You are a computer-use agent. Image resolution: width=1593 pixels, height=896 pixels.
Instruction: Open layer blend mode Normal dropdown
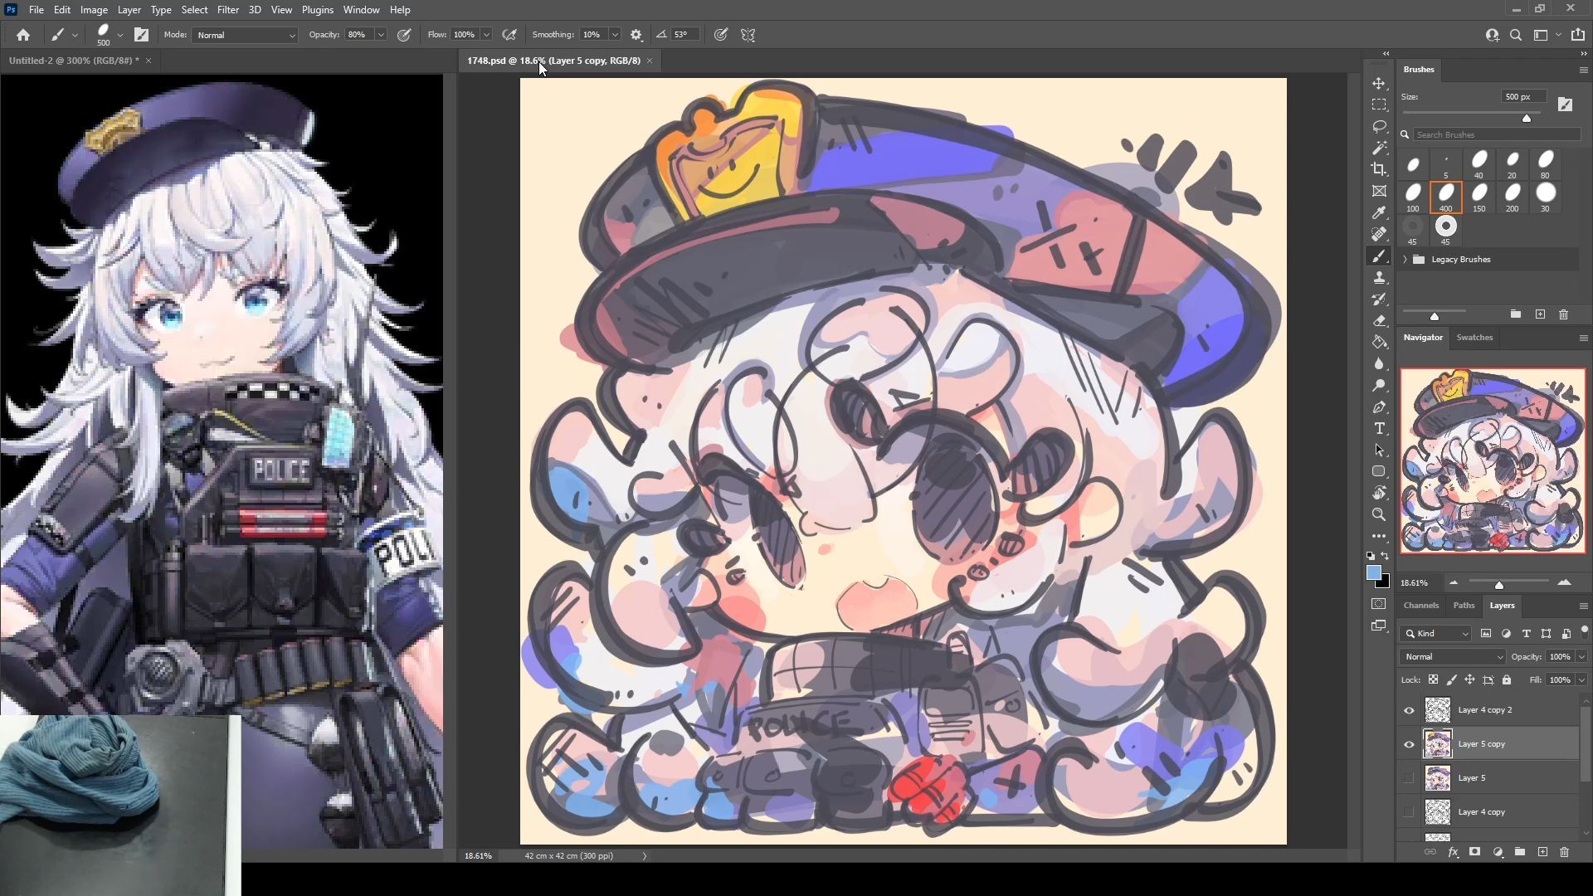[1453, 657]
